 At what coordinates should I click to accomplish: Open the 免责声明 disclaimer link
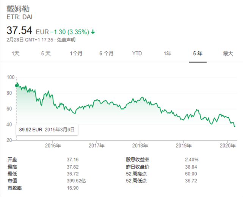pyautogui.click(x=66, y=40)
